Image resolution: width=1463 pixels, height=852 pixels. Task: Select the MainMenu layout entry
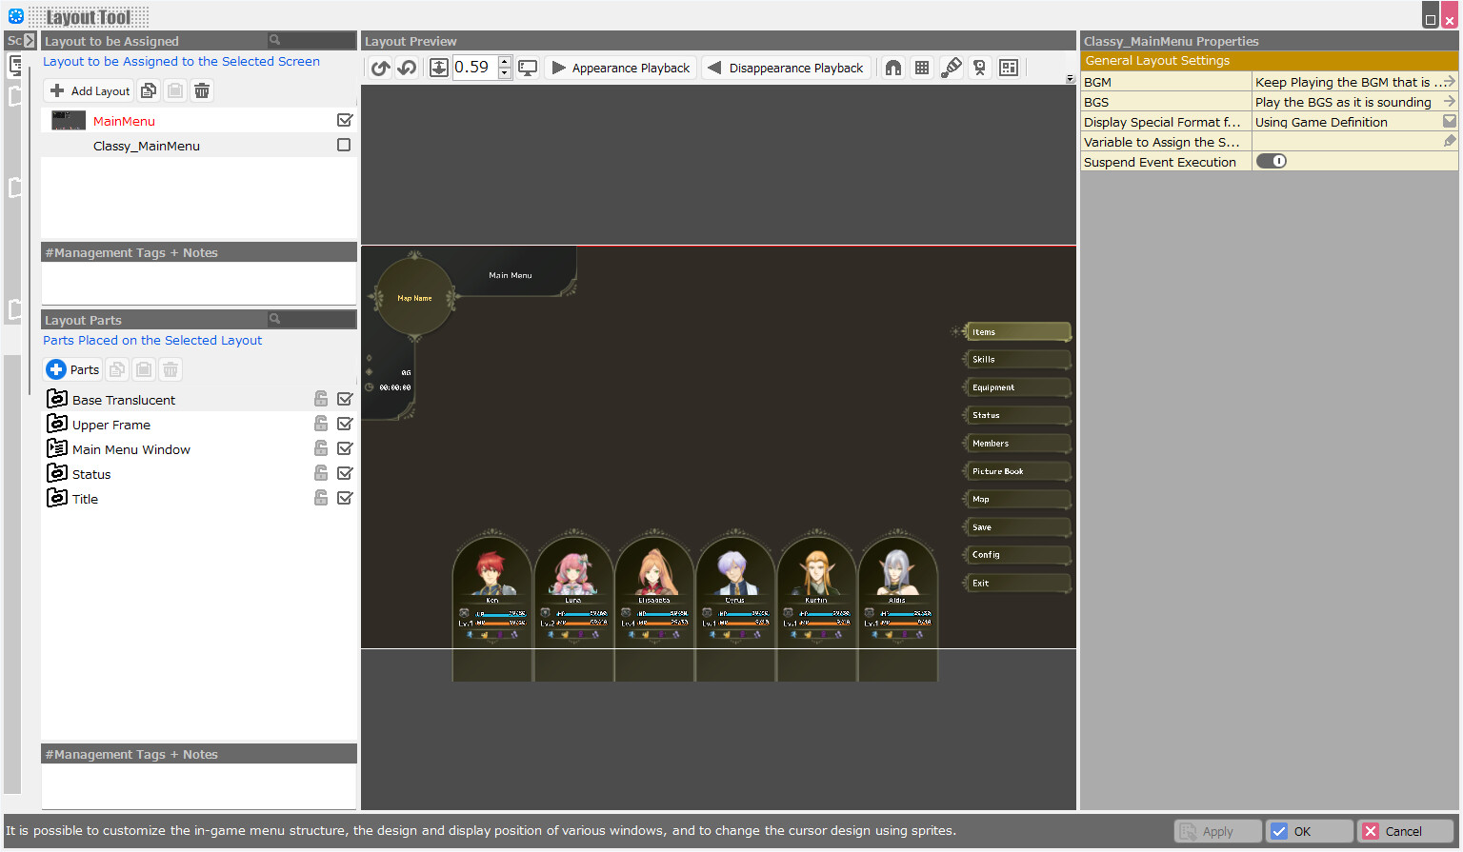click(125, 121)
